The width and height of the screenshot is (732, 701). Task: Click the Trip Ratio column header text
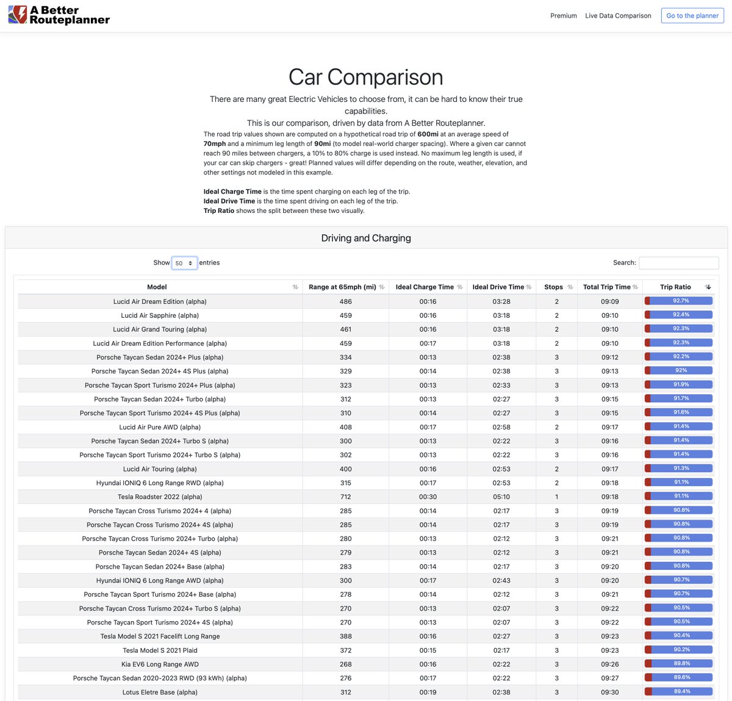[x=675, y=287]
